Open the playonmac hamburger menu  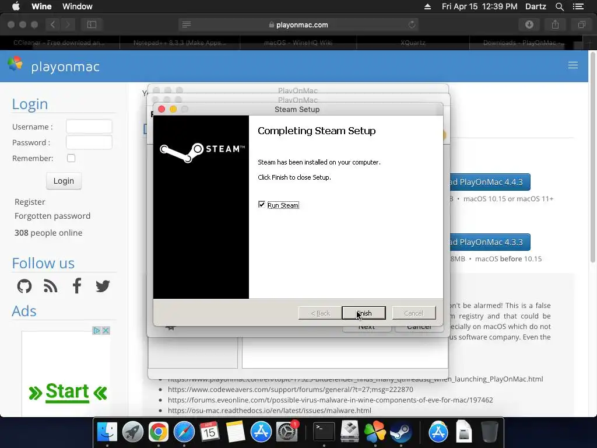(573, 65)
